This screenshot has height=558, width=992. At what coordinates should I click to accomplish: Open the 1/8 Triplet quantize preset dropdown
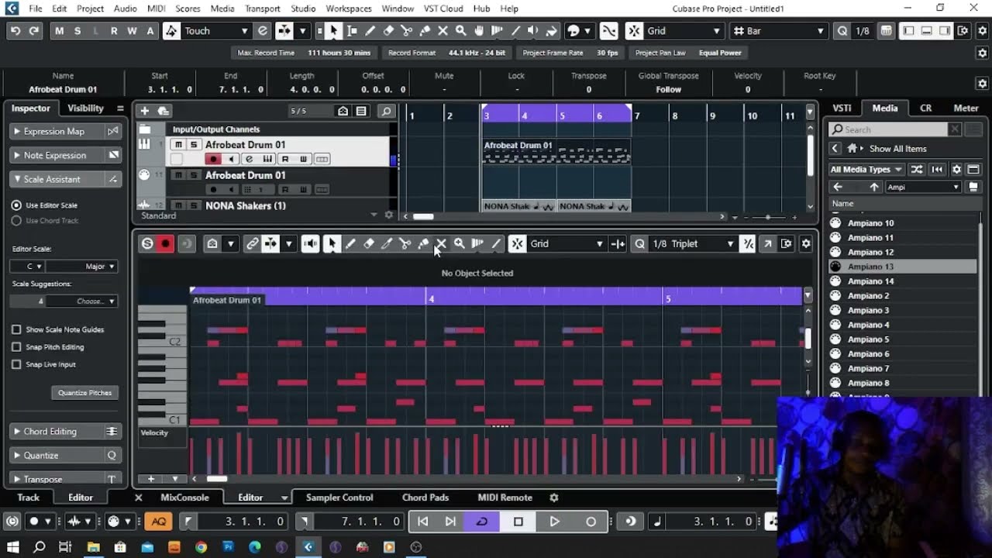[x=693, y=243]
